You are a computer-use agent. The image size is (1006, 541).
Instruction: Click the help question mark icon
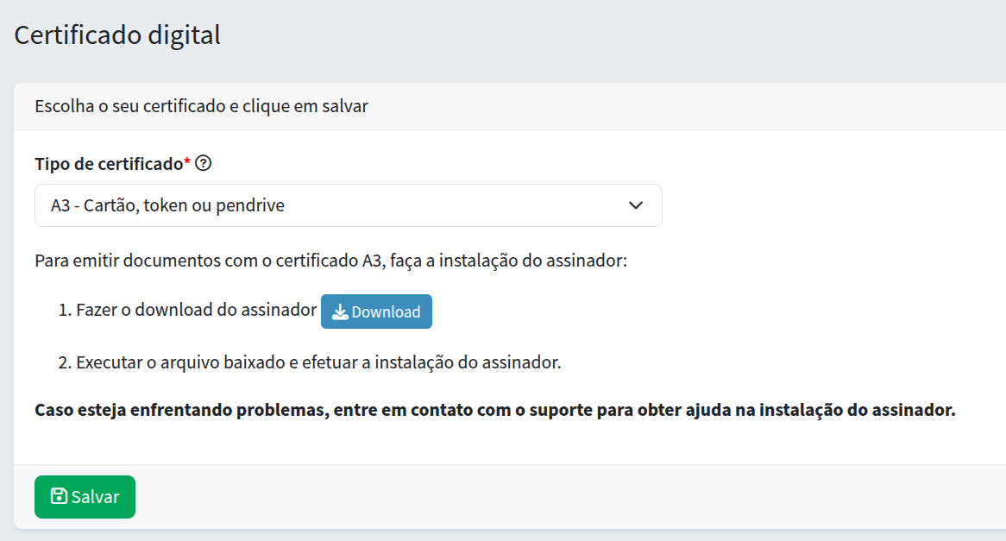[x=204, y=163]
